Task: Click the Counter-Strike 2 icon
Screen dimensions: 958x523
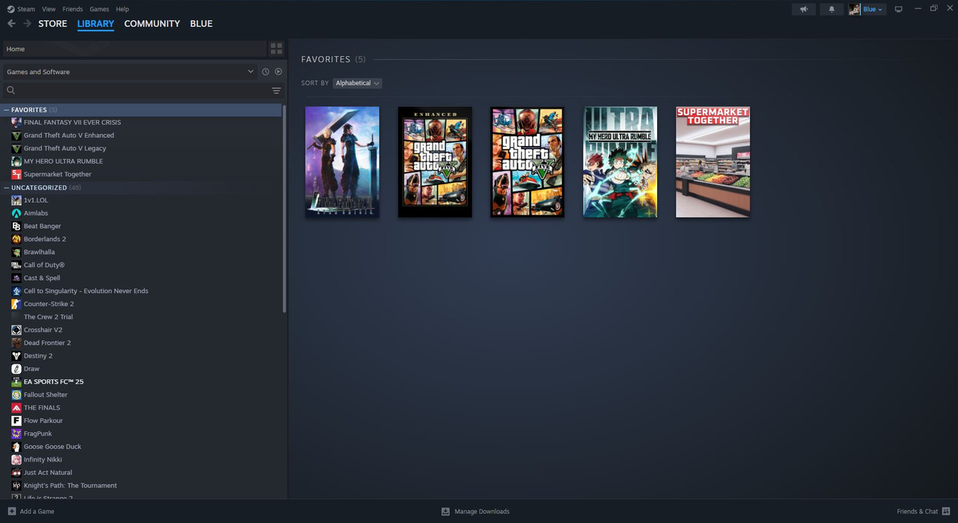Action: coord(16,304)
